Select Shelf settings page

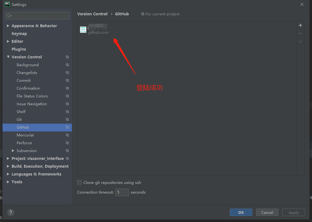(21, 112)
